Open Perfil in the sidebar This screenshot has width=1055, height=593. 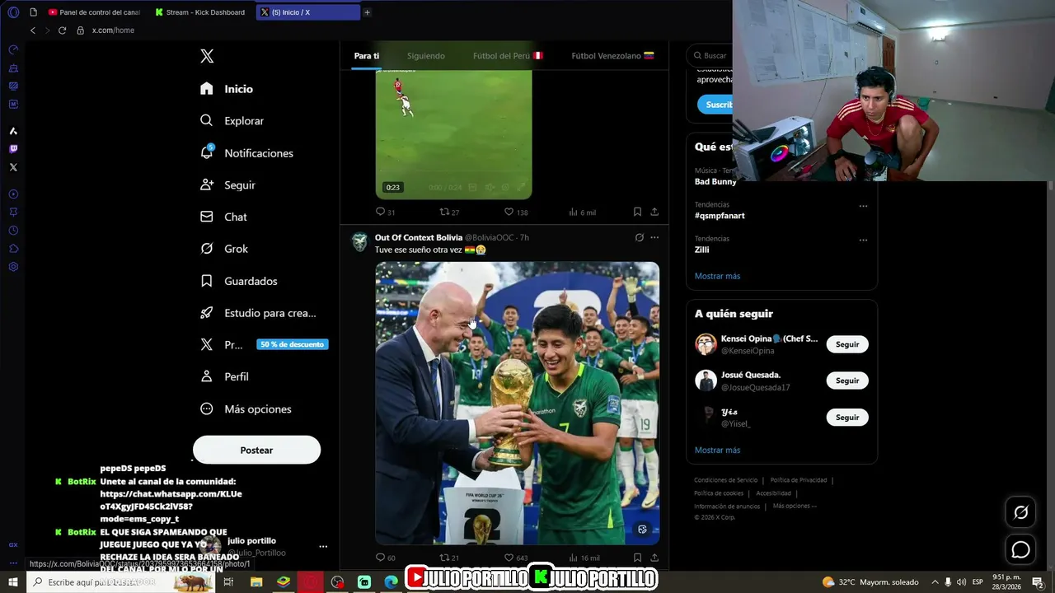click(224, 376)
